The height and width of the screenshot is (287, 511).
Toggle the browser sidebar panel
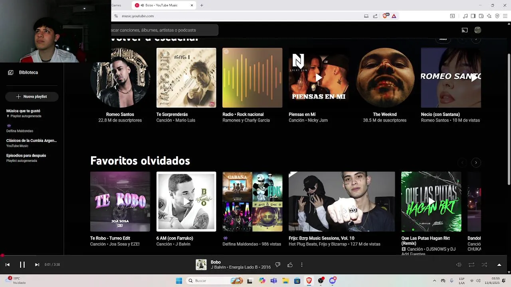coord(473,16)
